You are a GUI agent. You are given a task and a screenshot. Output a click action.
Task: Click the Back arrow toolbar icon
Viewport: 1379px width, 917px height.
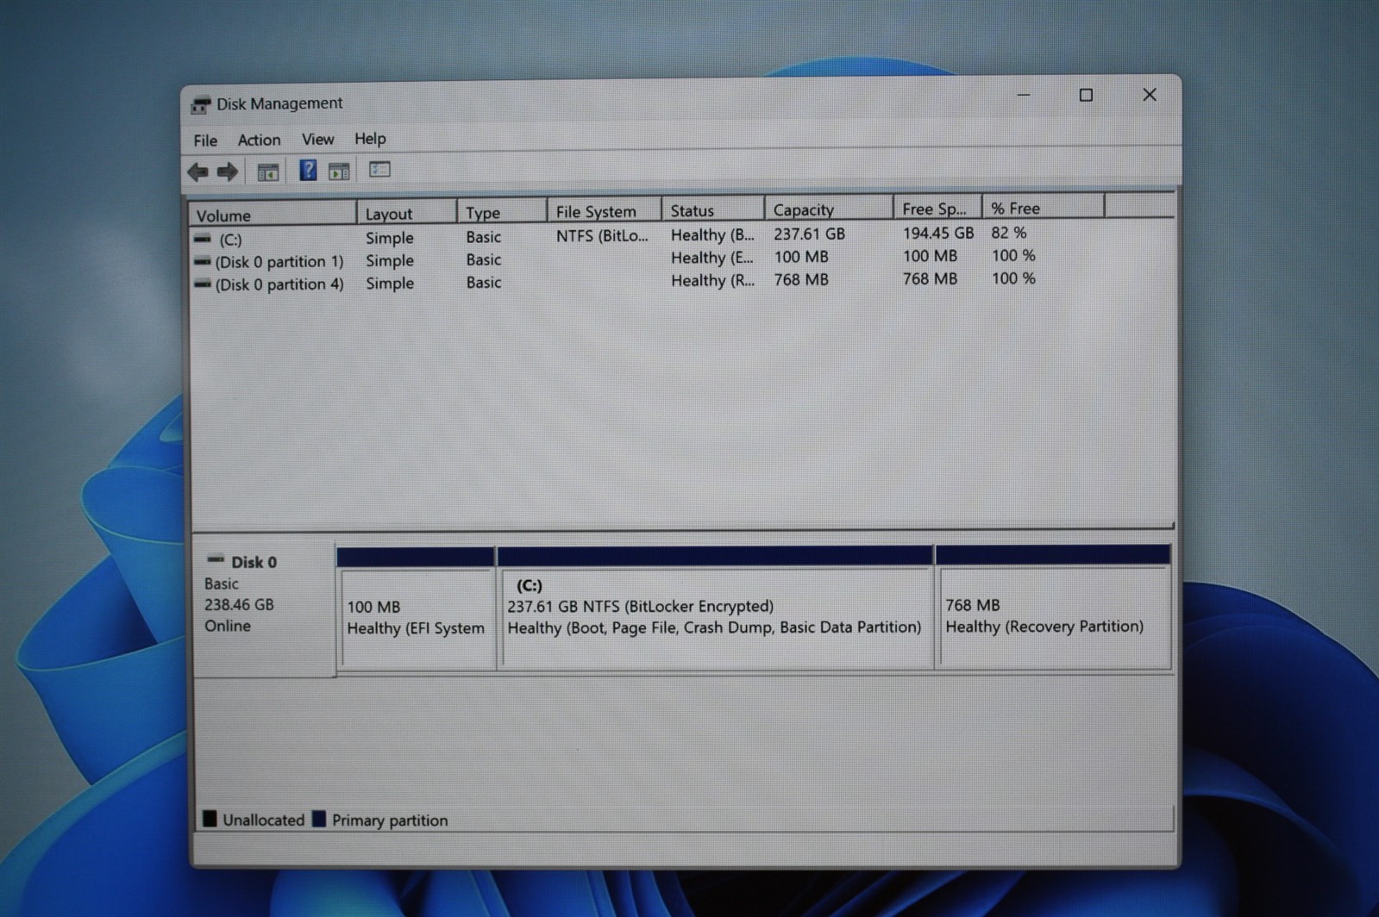coord(197,172)
